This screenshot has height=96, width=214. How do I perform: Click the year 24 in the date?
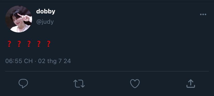[x=67, y=61]
